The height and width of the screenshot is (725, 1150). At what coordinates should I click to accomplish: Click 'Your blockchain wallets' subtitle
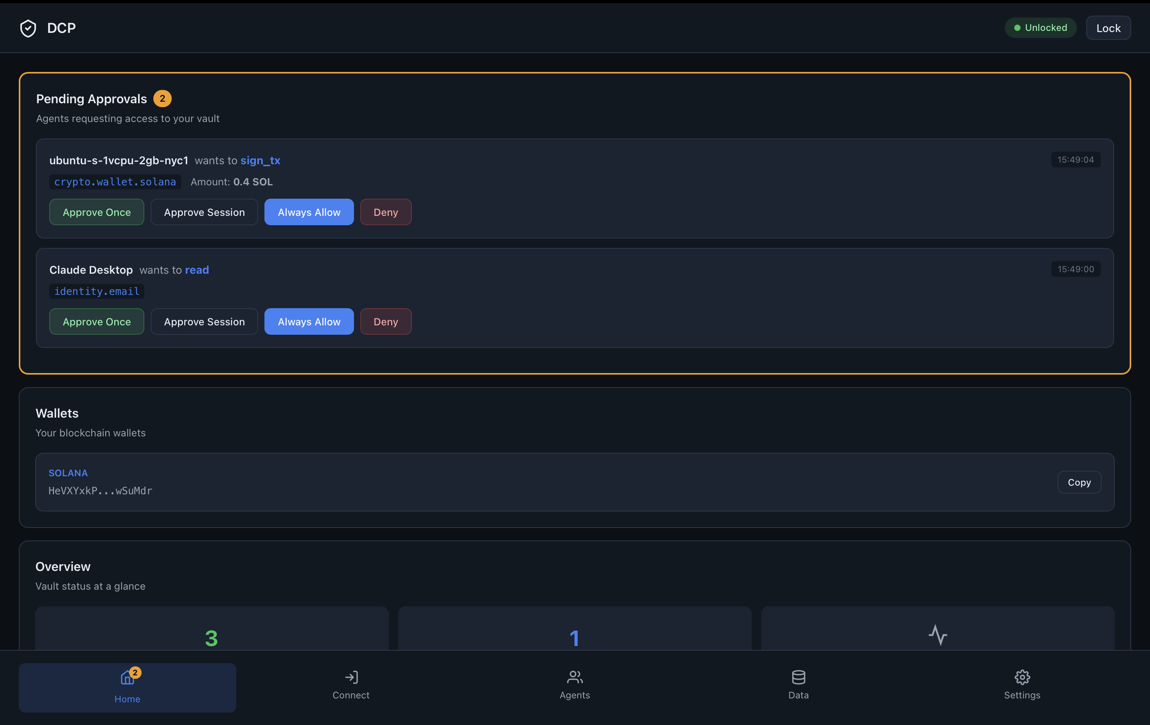90,433
